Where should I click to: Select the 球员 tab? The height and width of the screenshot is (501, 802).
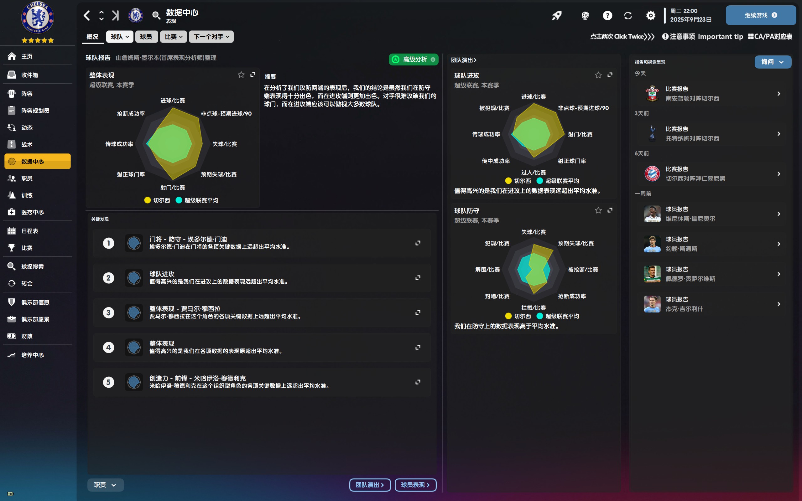pos(147,36)
